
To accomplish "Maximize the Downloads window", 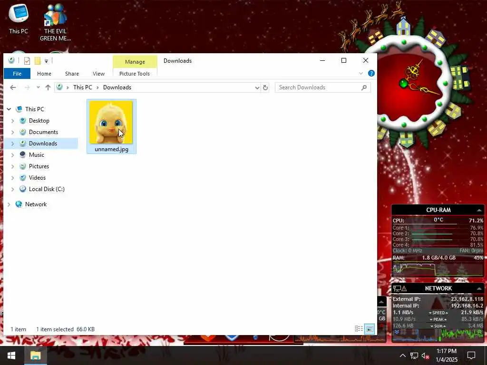I will (x=344, y=60).
